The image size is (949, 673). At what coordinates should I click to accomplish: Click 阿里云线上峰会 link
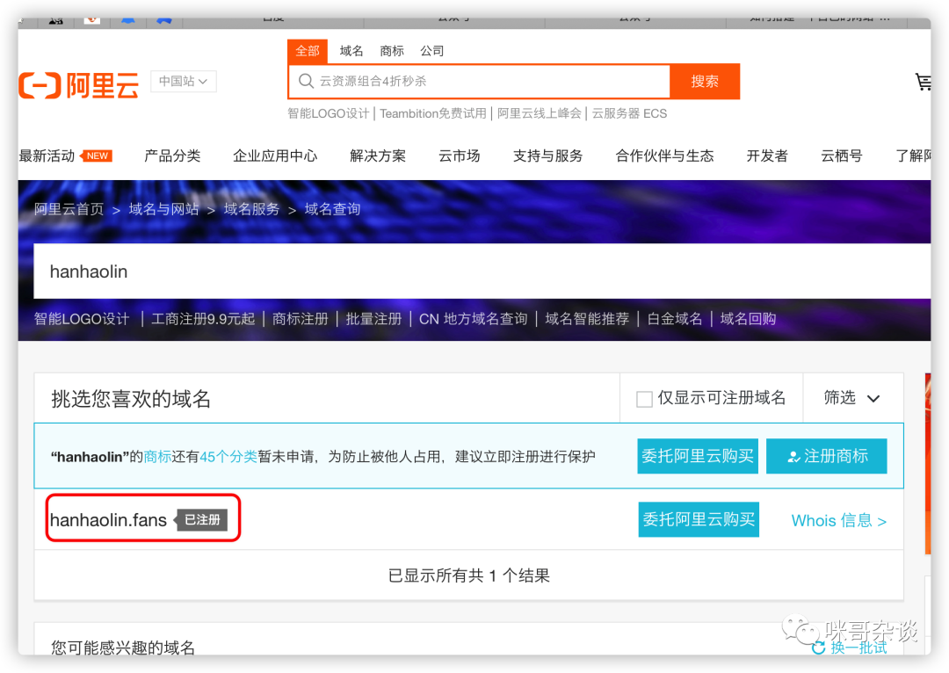[540, 114]
